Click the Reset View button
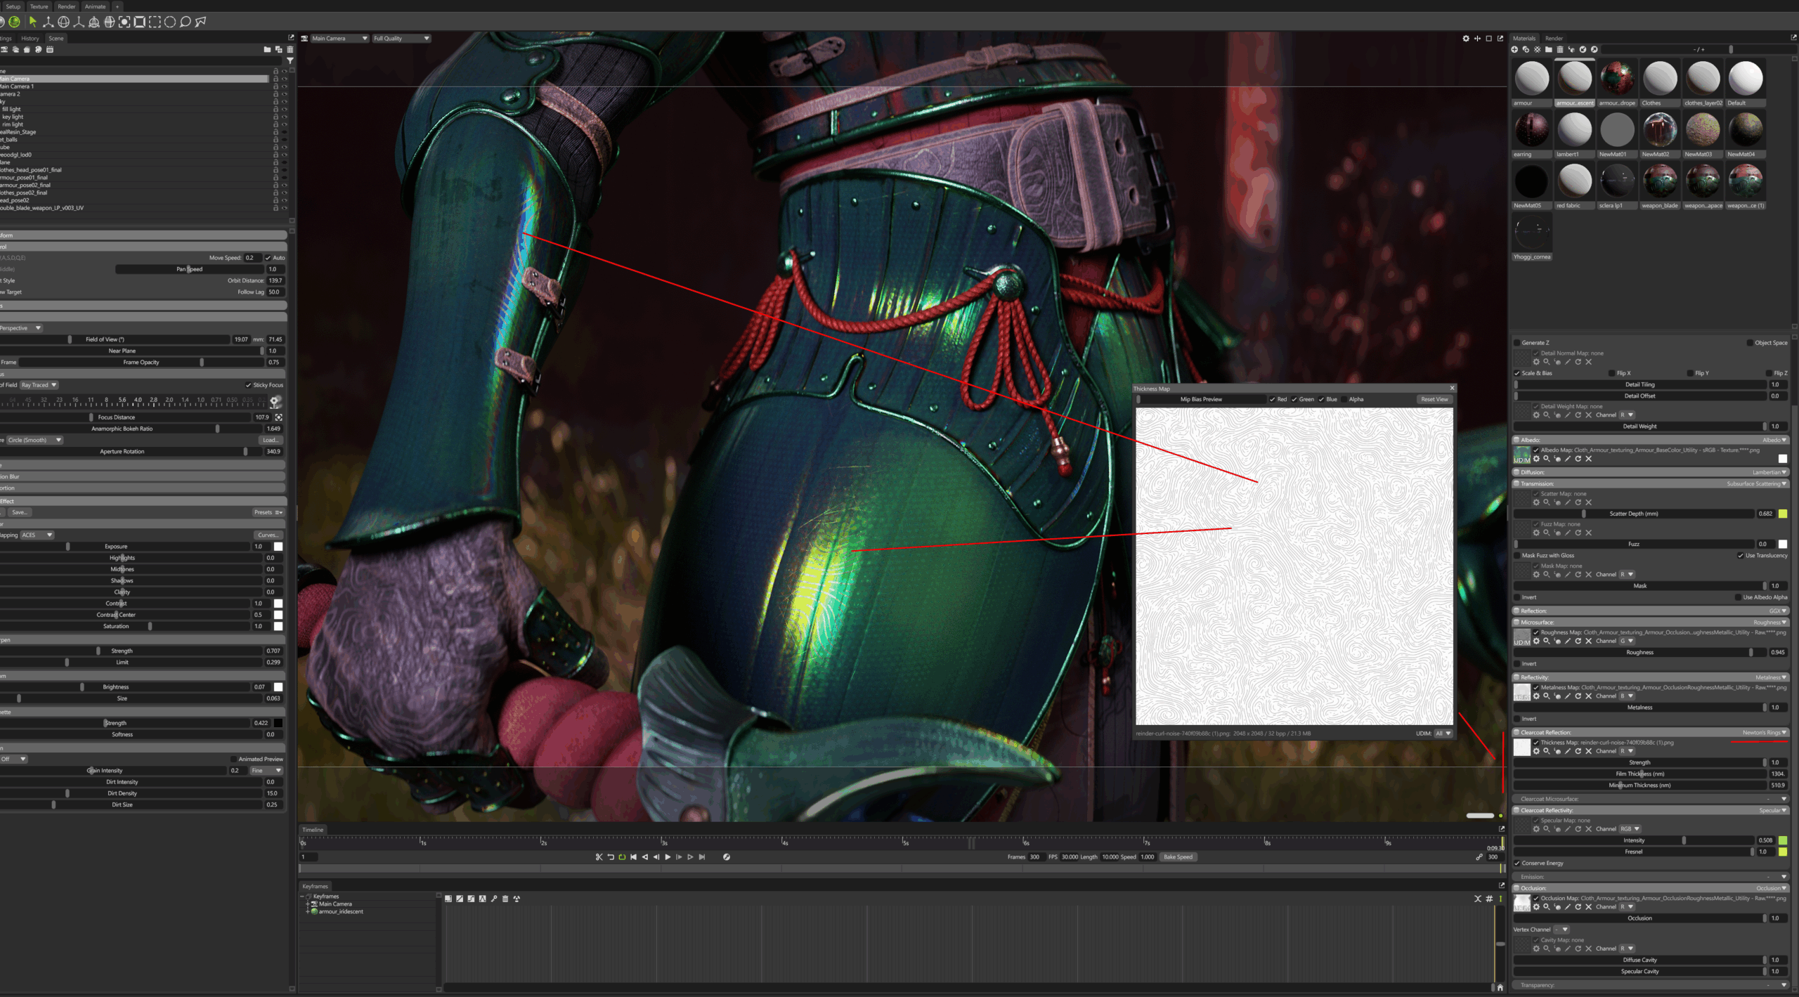 point(1434,399)
